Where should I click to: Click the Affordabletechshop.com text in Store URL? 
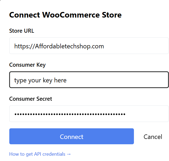(x=70, y=46)
